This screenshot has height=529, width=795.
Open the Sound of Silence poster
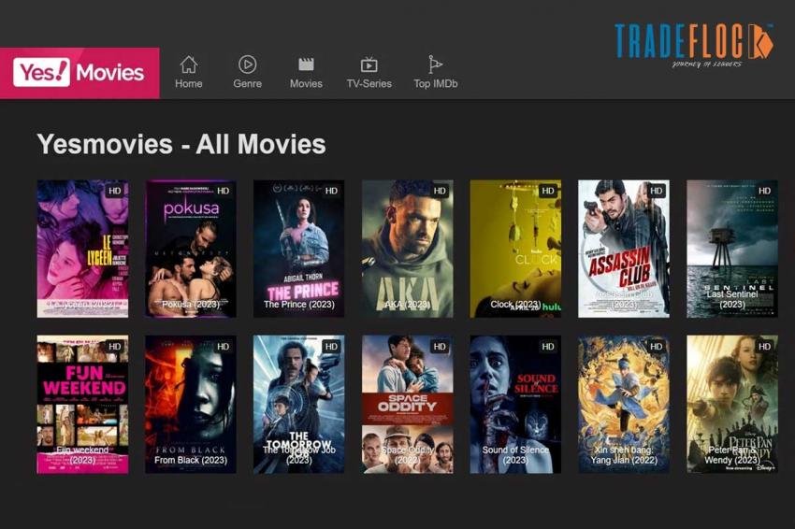[x=515, y=405]
